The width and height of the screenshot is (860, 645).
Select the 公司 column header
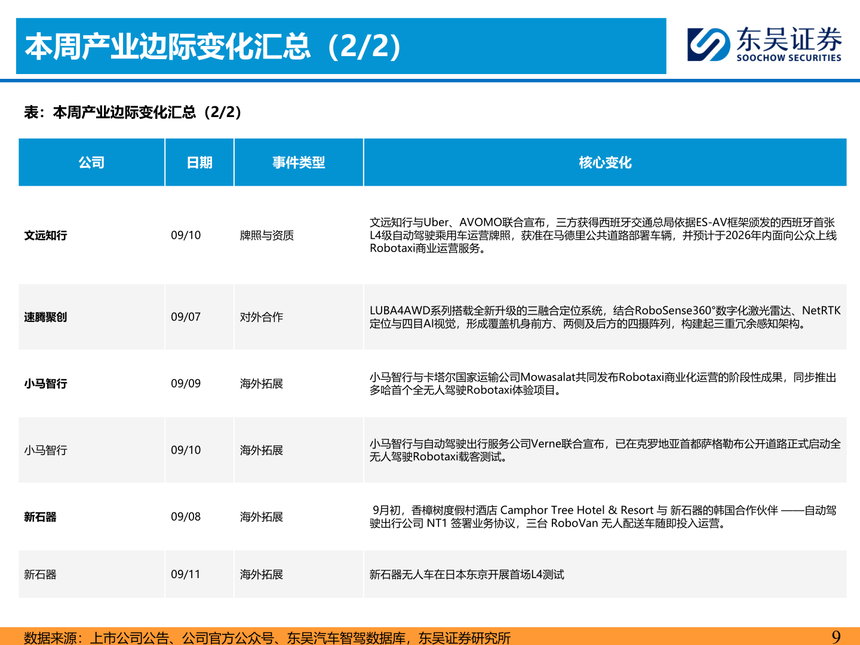(91, 162)
